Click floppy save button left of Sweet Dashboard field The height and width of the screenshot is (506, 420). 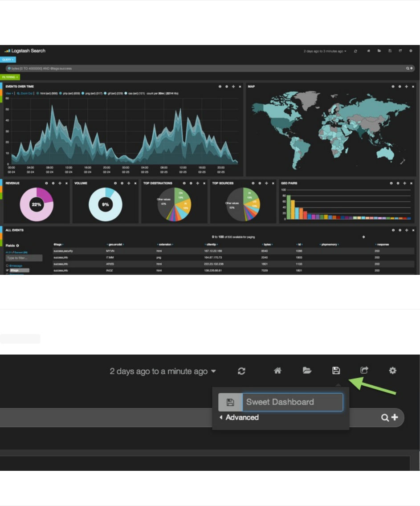pyautogui.click(x=230, y=402)
